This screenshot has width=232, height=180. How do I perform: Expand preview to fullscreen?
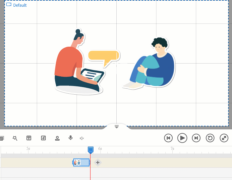point(224,138)
